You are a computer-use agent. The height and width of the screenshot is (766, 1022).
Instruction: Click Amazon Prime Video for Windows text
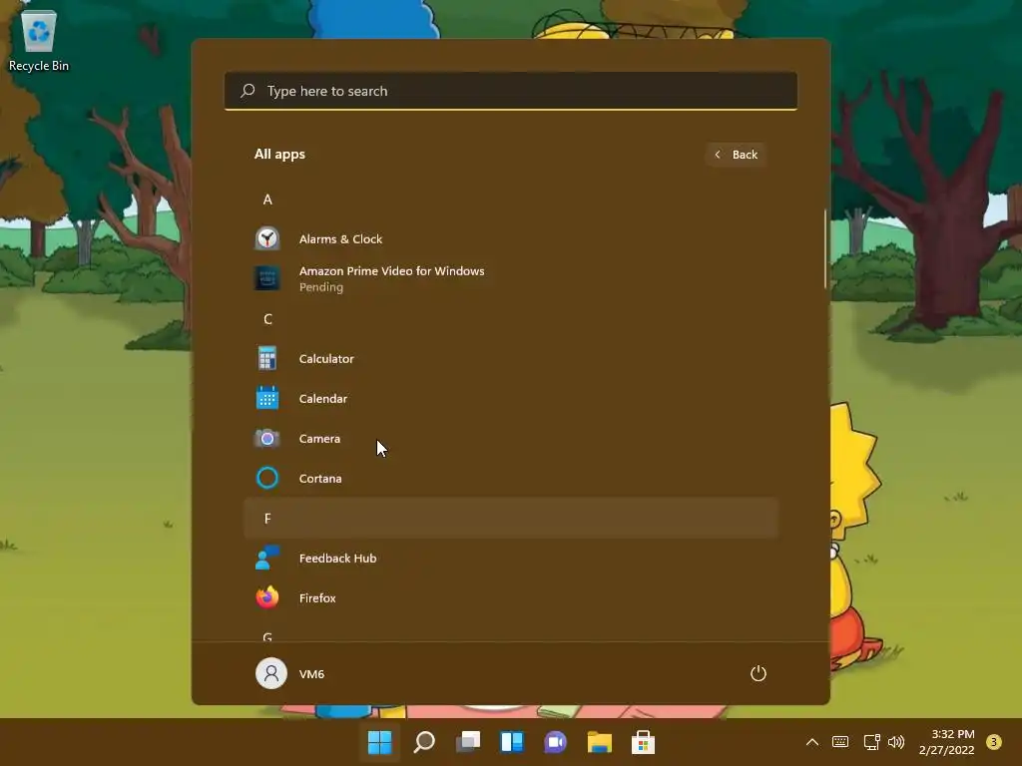391,271
